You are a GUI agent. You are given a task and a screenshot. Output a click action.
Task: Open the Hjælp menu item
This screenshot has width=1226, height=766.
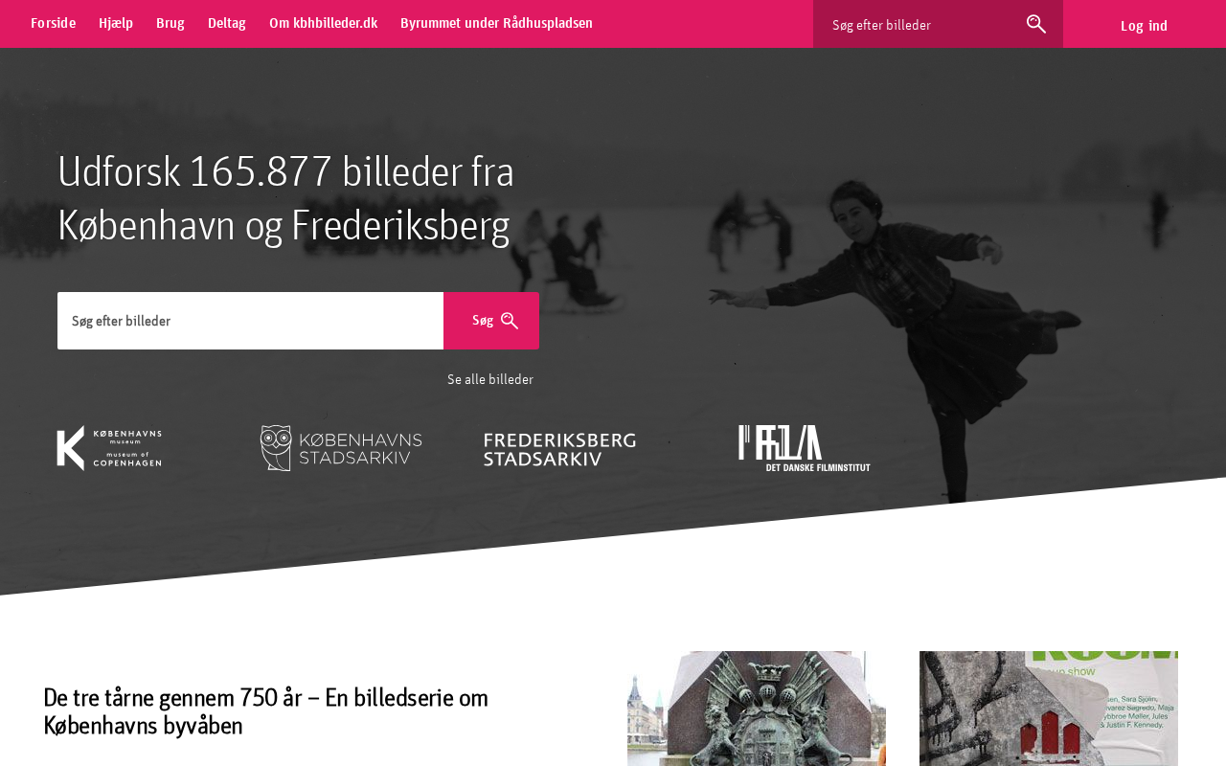116,23
